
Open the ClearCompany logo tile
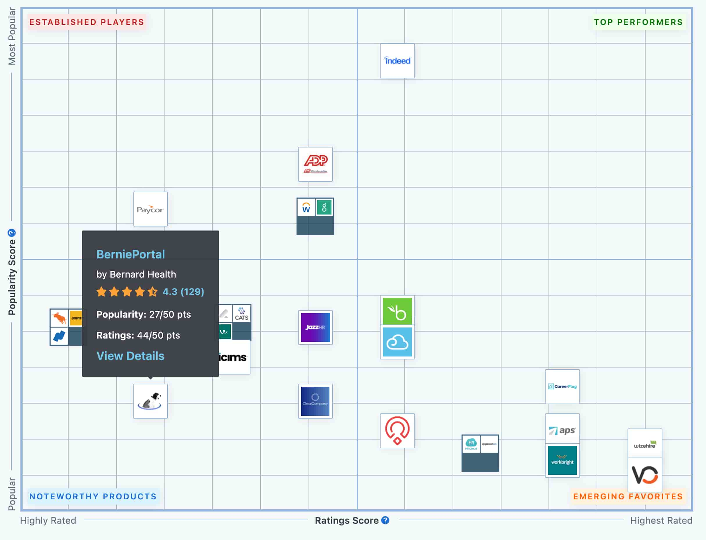pos(315,401)
